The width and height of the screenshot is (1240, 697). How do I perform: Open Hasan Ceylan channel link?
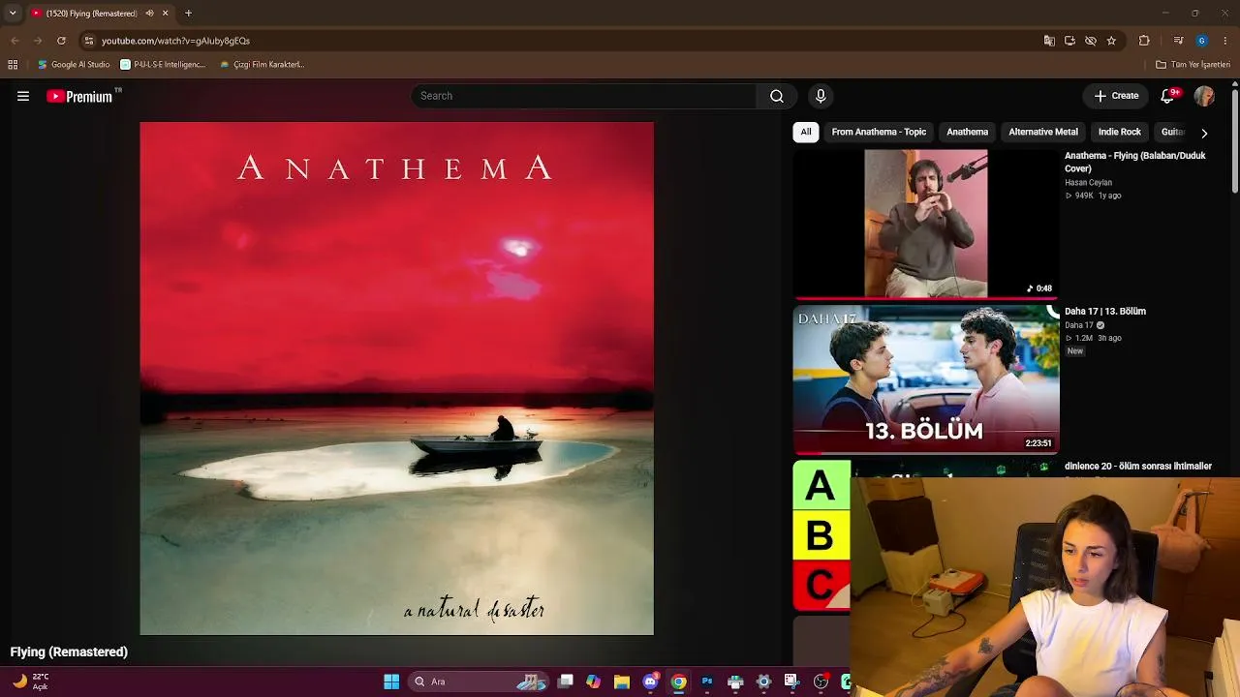coord(1088,182)
